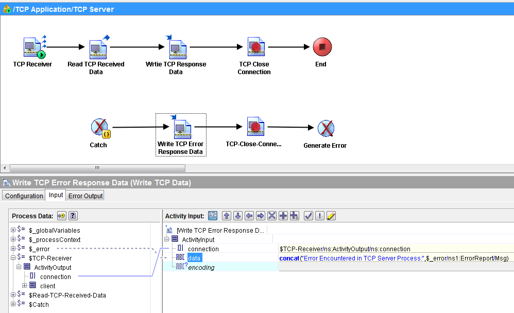Viewport: 514px width, 313px height.
Task: Collapse the ActivityInput node
Action: pyautogui.click(x=167, y=239)
